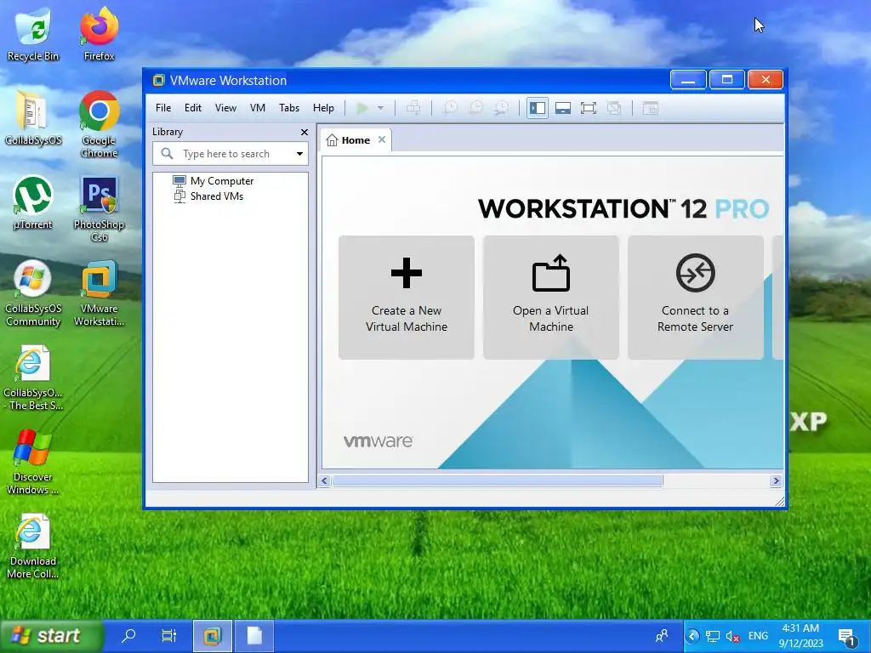Click the Unity mode toolbar icon
Screen dimensions: 871x653
click(x=614, y=108)
